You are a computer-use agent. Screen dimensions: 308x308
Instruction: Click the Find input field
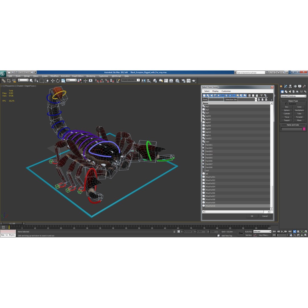(216, 100)
